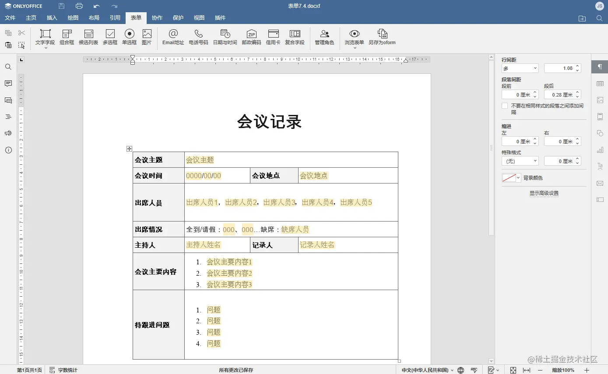Open the comments panel in left sidebar
This screenshot has height=374, width=608.
click(8, 83)
